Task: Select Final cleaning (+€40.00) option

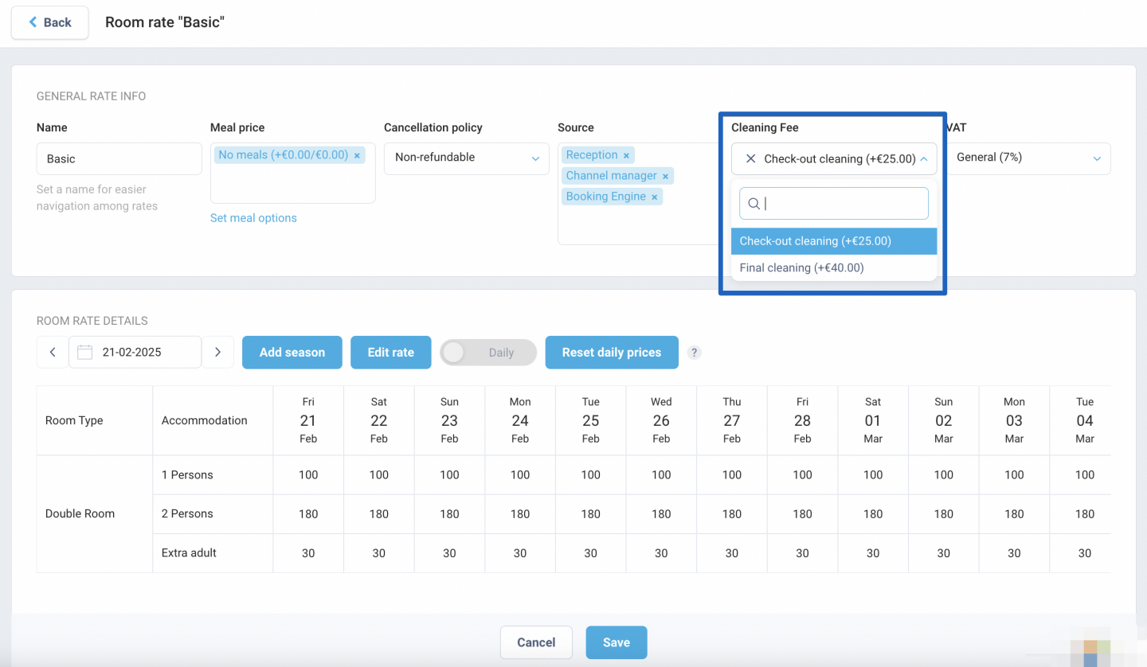Action: 834,268
